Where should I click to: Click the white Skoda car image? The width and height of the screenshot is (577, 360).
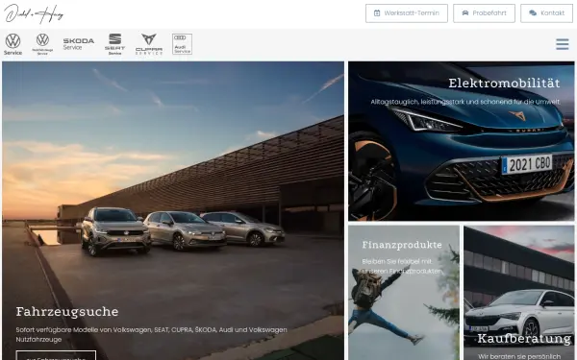tap(519, 293)
